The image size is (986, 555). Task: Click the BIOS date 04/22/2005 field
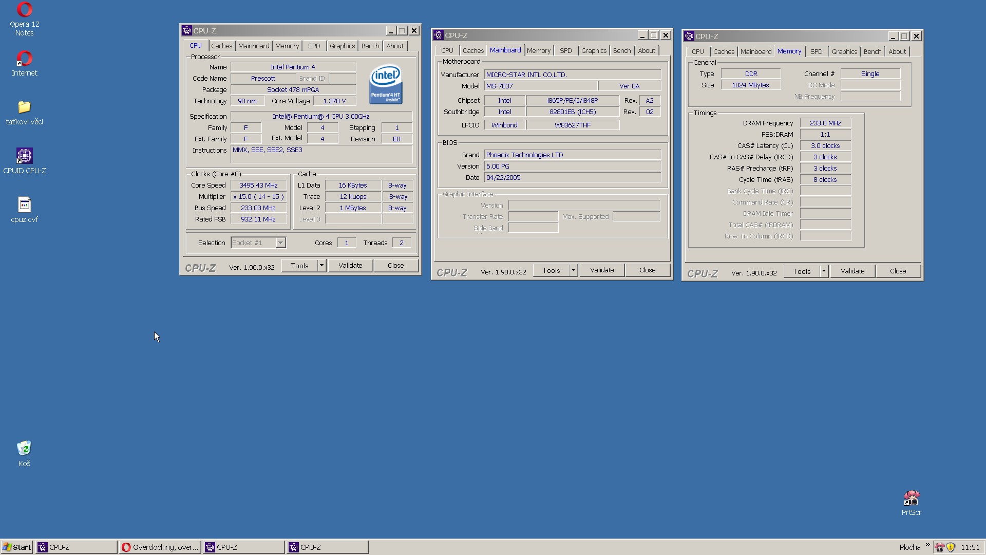[x=573, y=178]
